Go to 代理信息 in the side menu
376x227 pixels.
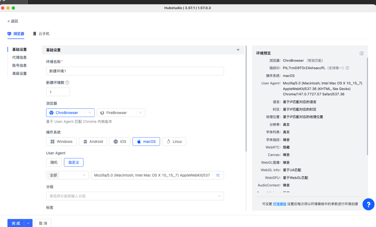[x=19, y=57]
